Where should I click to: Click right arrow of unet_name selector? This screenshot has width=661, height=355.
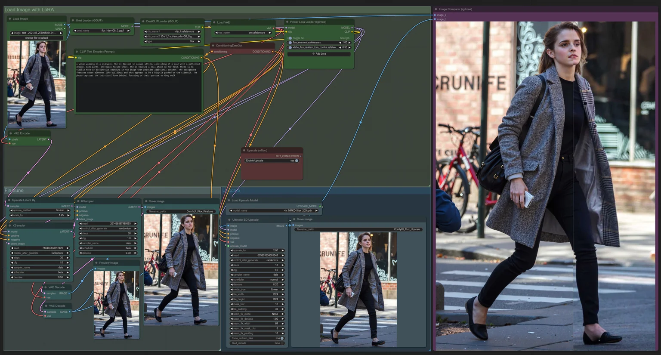pos(128,31)
